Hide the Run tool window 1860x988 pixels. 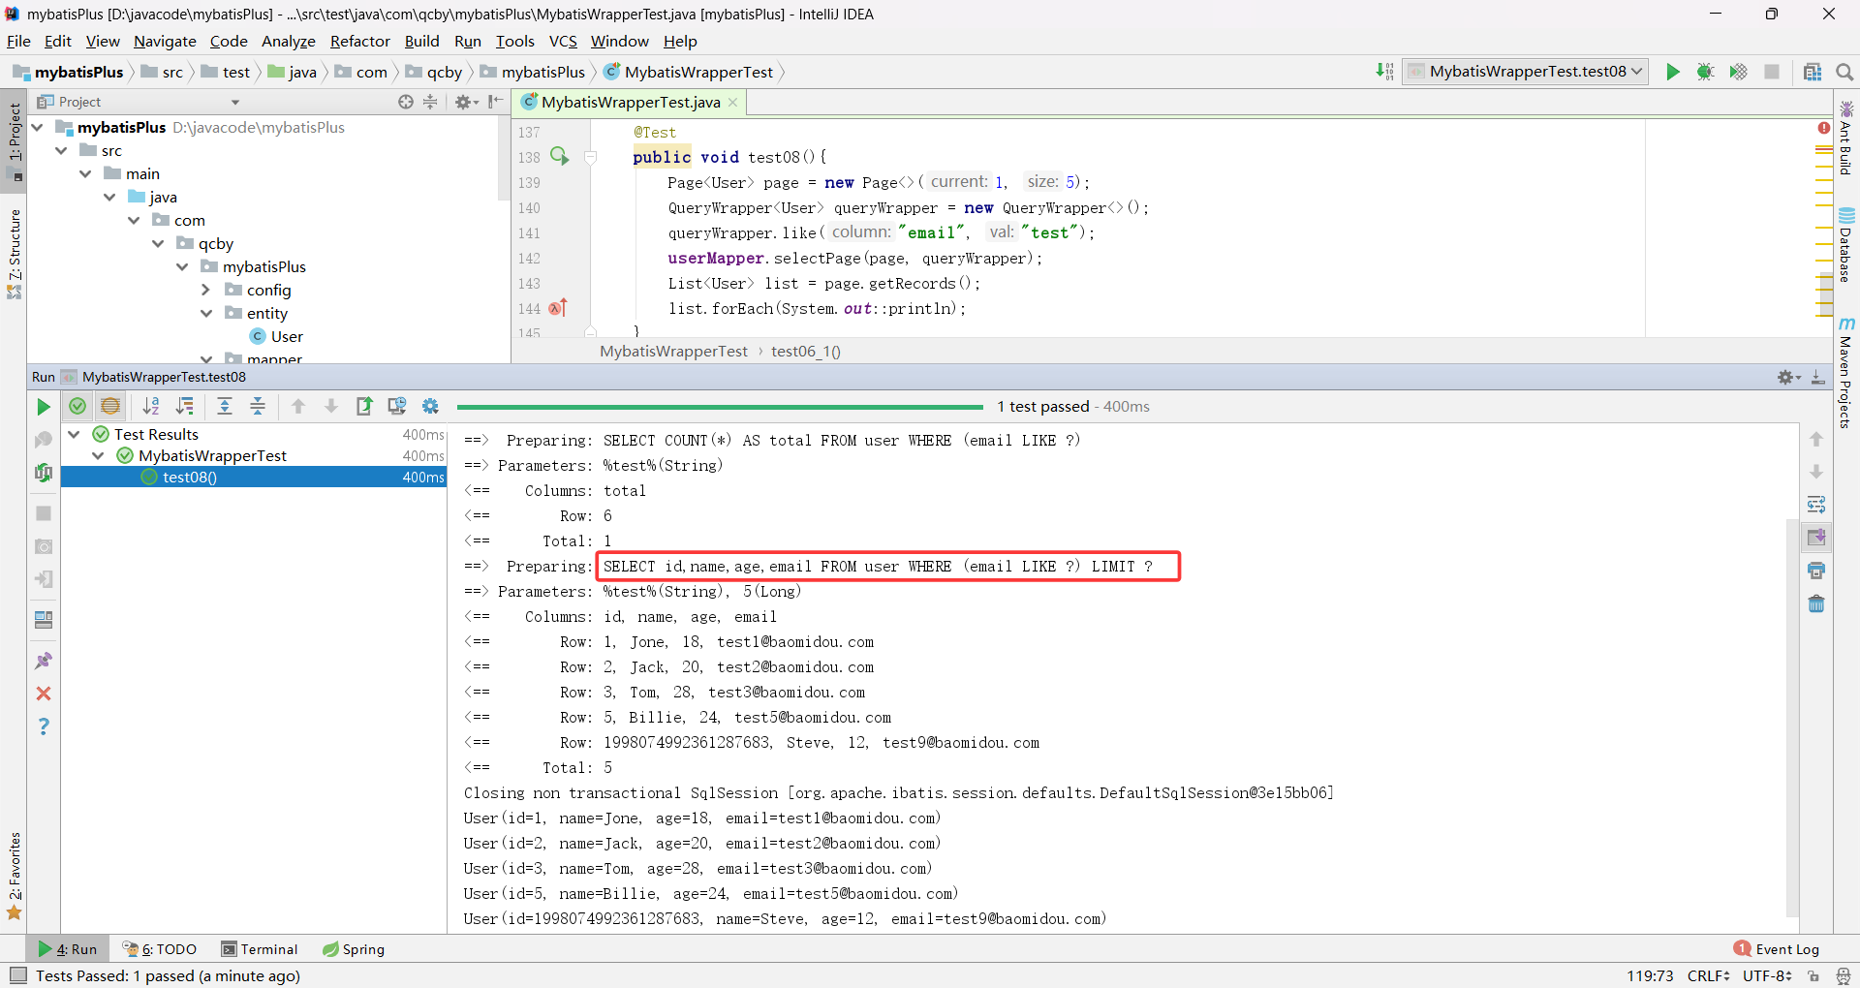click(x=1818, y=378)
